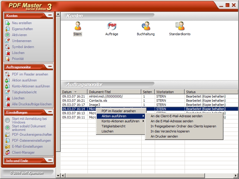The image size is (239, 179).
Task: Select the Standardkonto account icon
Action: point(180,26)
